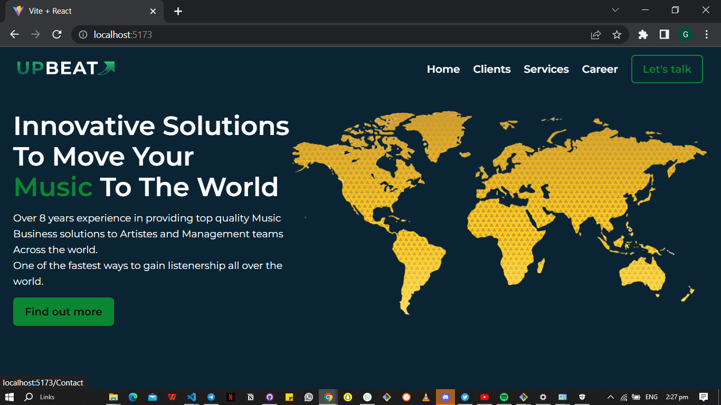Open Telegram from the taskbar
721x405 pixels.
[211, 397]
